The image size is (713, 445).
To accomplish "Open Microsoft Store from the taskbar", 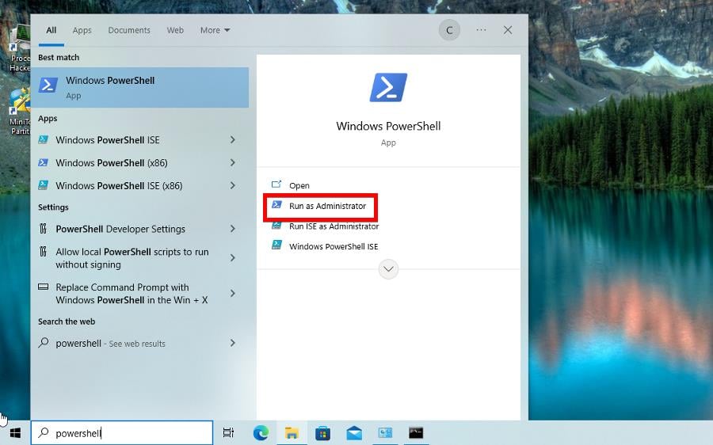I will point(322,433).
